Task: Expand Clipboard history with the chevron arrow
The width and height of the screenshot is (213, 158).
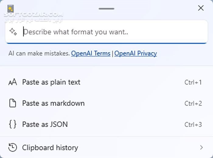Action: click(201, 148)
